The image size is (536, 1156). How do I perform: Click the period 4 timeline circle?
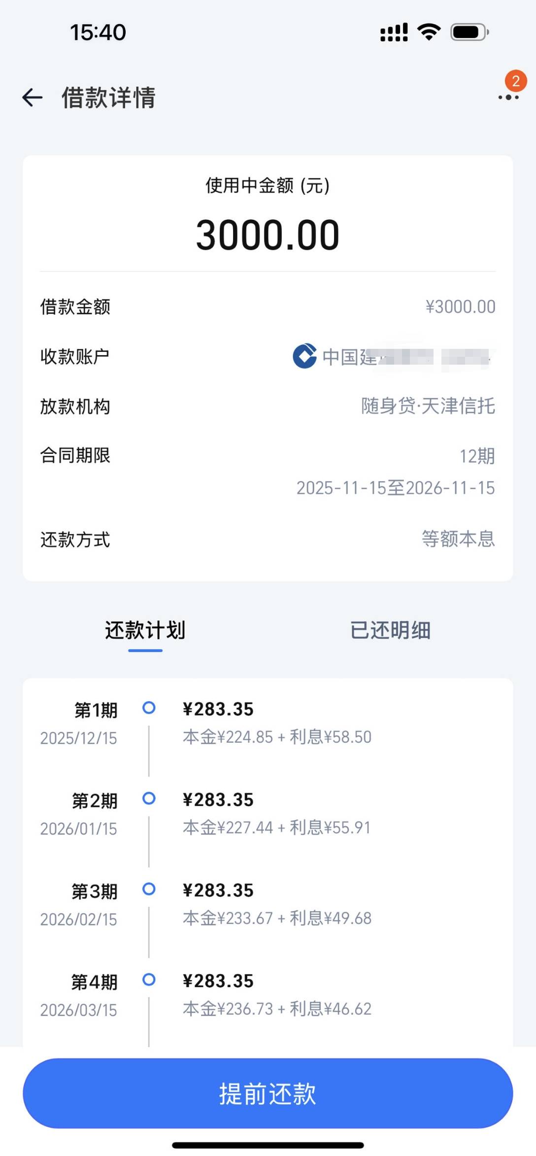pos(149,980)
